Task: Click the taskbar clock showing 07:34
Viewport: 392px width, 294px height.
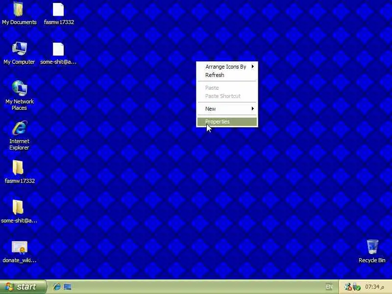Action: click(374, 287)
